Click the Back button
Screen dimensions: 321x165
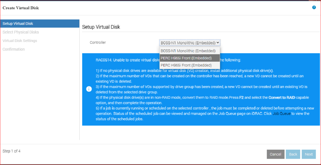(x=293, y=154)
